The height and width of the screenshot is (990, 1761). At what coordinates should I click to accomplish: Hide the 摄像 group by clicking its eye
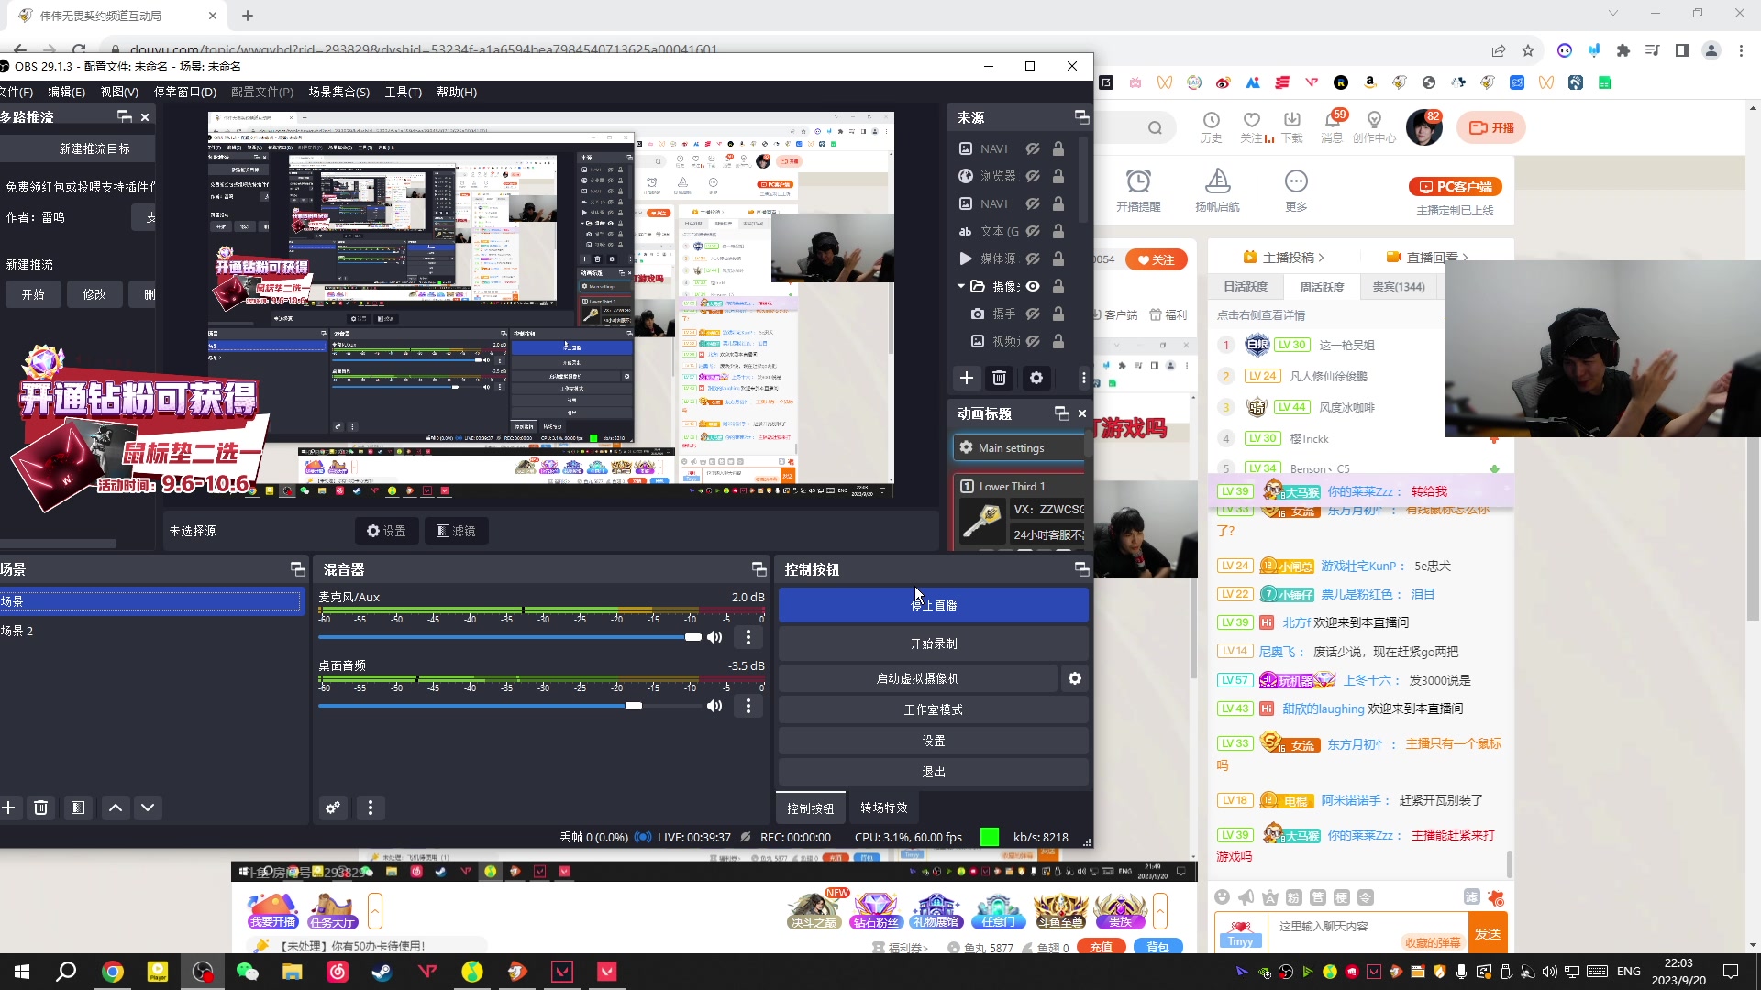click(1033, 285)
